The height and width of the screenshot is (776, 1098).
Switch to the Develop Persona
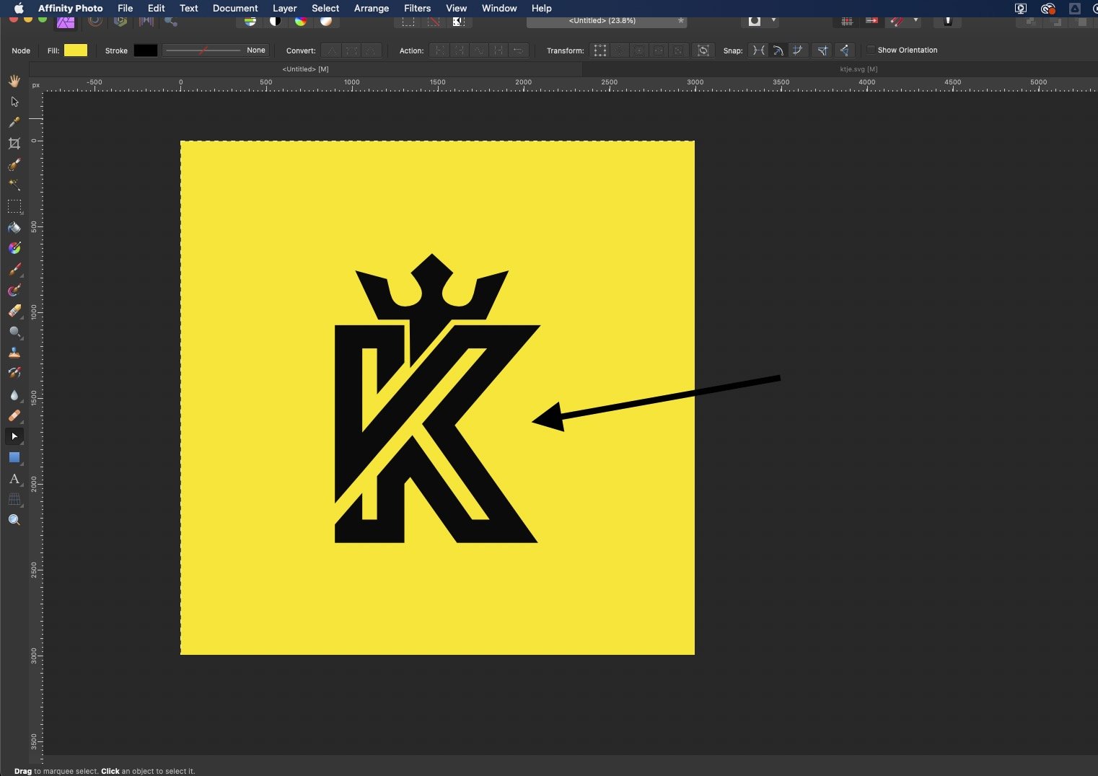tap(120, 21)
